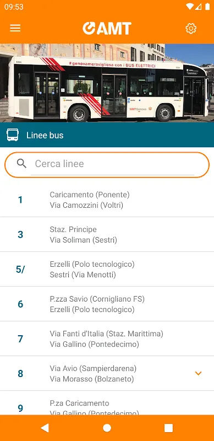Tap the AMT logo in header
Screen dimensions: 214x441
tap(107, 29)
